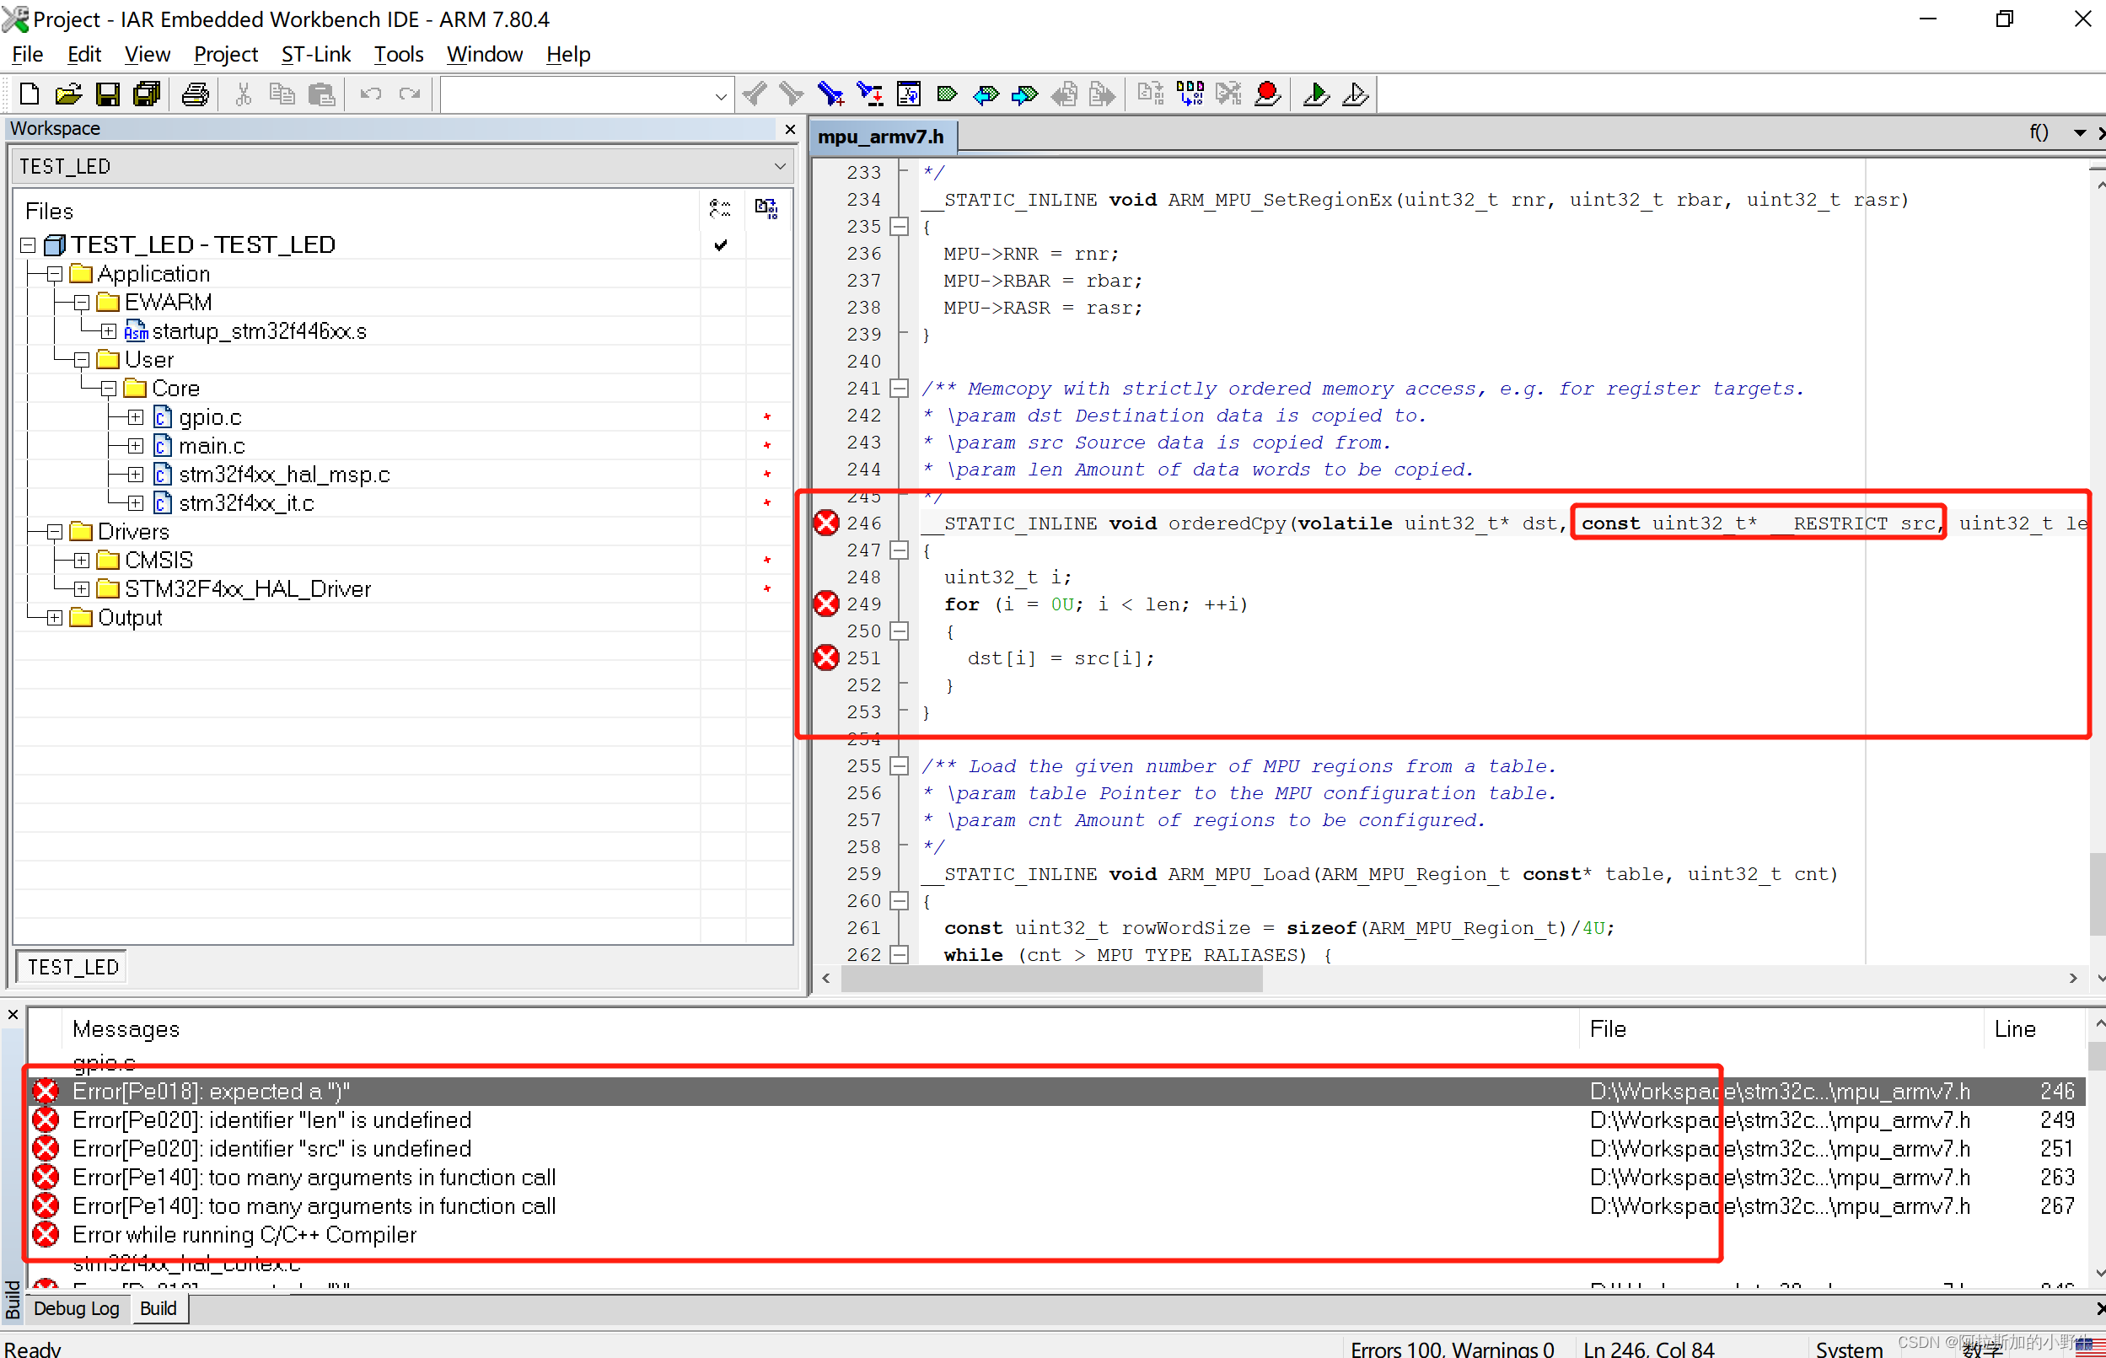Click the New Document toolbar icon
Screen dimensions: 2106x1358
coord(28,94)
